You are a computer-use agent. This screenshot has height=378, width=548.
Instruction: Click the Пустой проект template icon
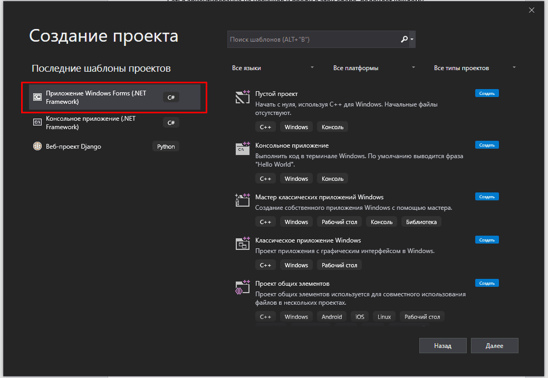pyautogui.click(x=242, y=97)
